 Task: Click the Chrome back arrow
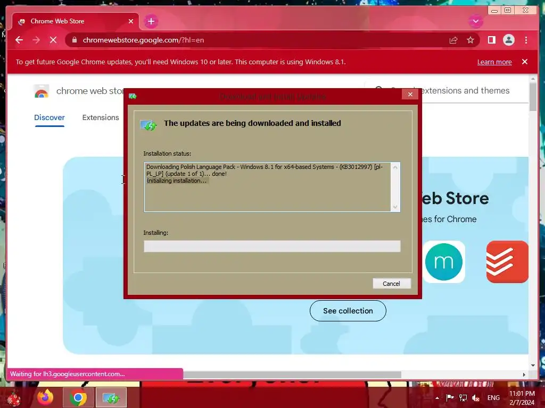(x=19, y=40)
